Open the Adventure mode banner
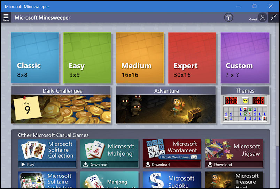 (x=166, y=105)
